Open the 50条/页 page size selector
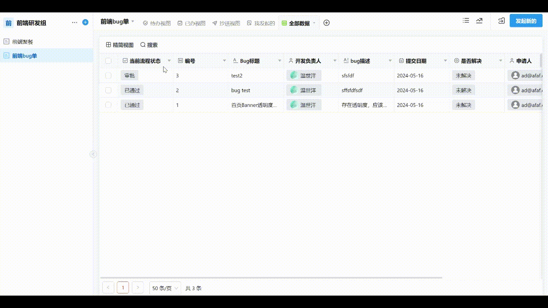This screenshot has width=548, height=308. tap(164, 288)
